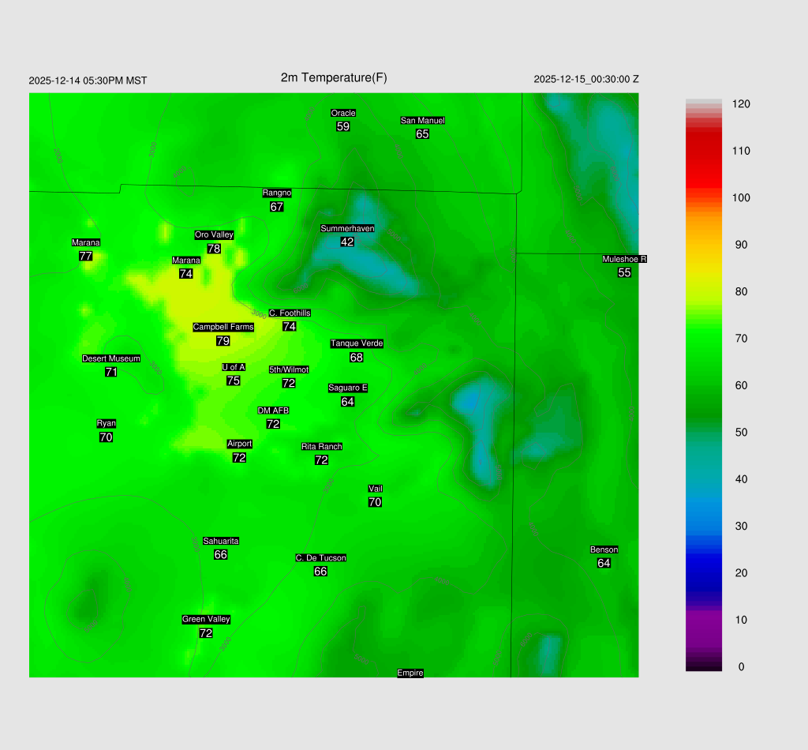Click the Summerhaven station label
The height and width of the screenshot is (750, 808).
347,228
